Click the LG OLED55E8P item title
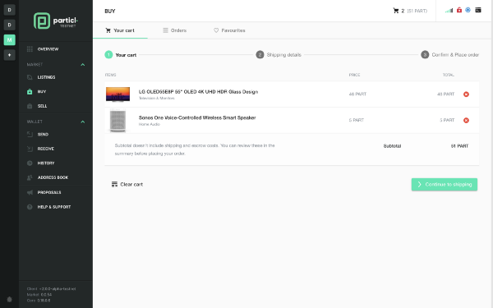493x308 pixels. tap(198, 92)
